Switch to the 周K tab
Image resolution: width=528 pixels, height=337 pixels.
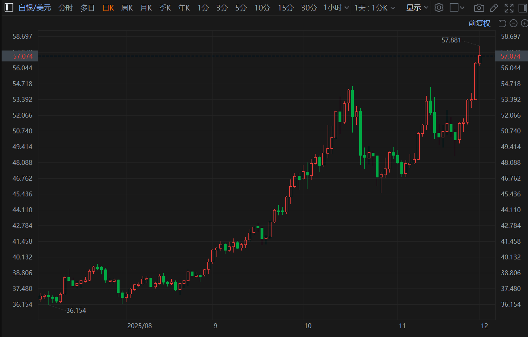127,8
